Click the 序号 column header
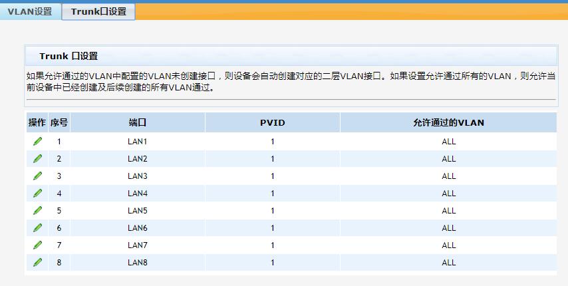This screenshot has width=568, height=286. (x=59, y=122)
